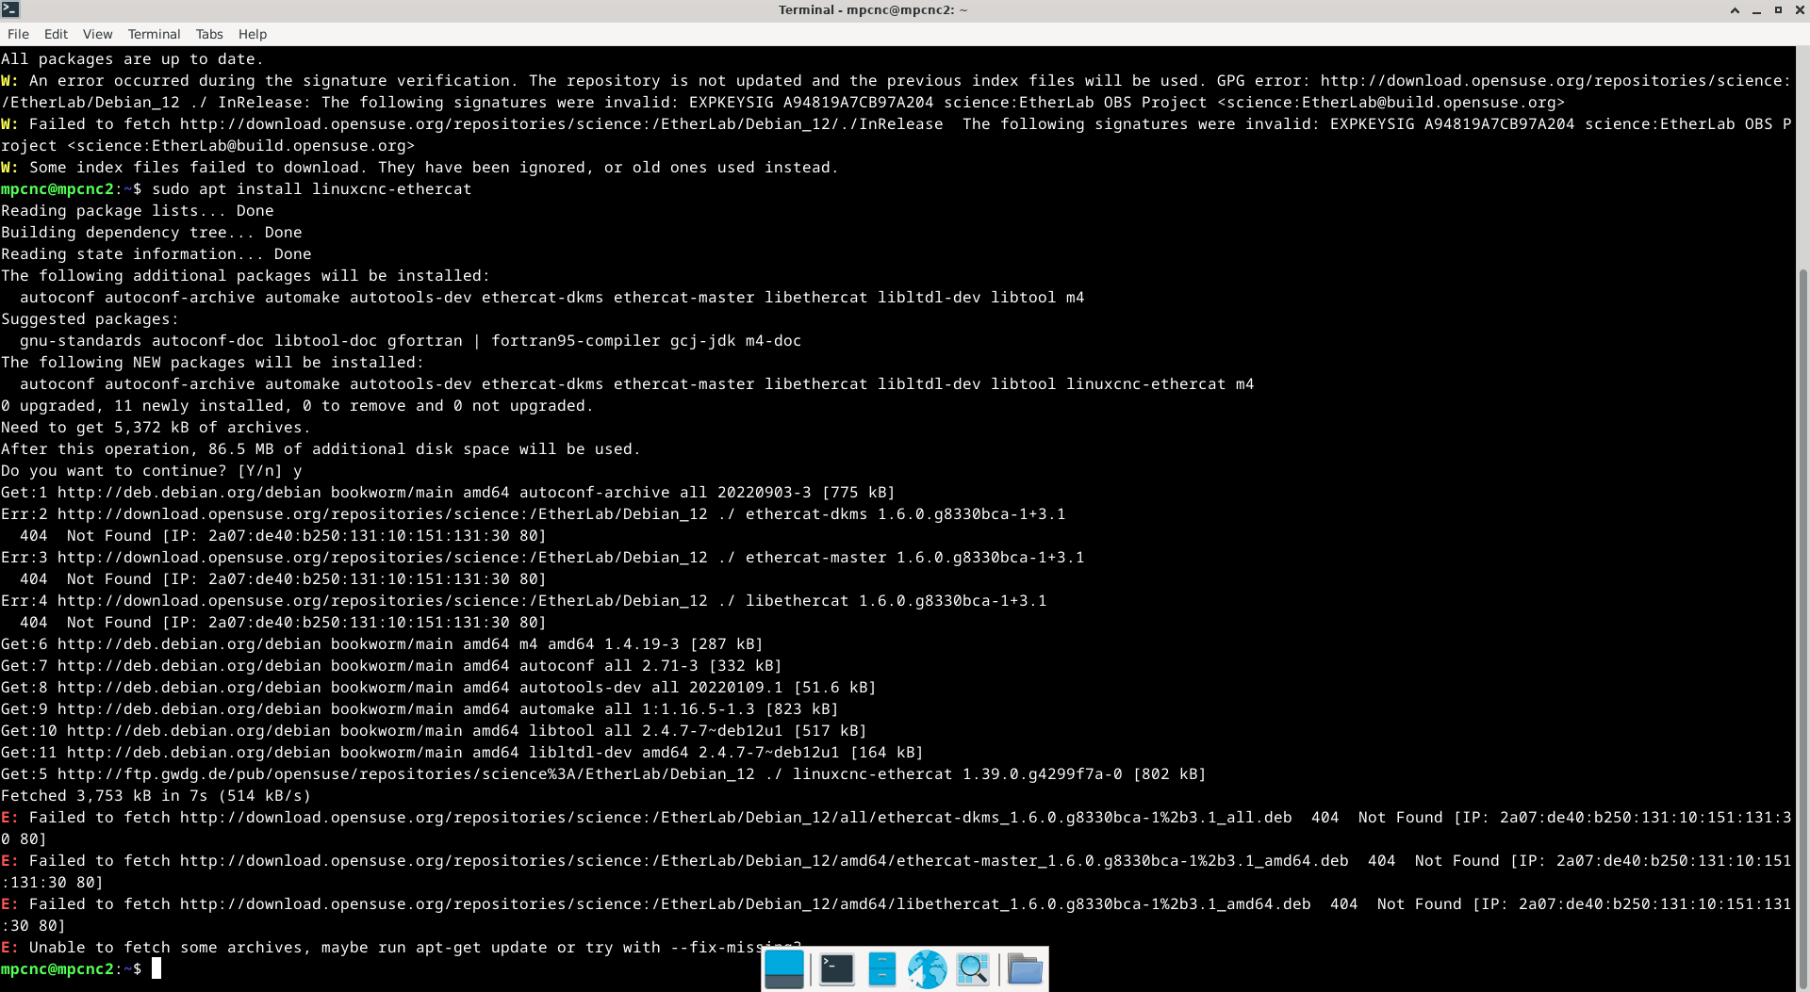Click the 'Get:11' libltdl-dev download line
This screenshot has width=1810, height=992.
click(x=462, y=752)
